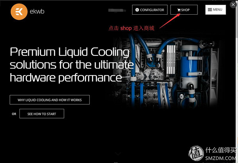Open the CONFIGURATOR page
The image size is (238, 163).
click(x=150, y=9)
